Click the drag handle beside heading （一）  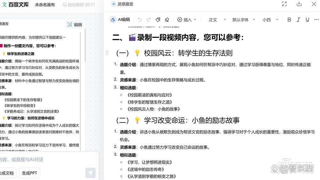pyautogui.click(x=107, y=53)
